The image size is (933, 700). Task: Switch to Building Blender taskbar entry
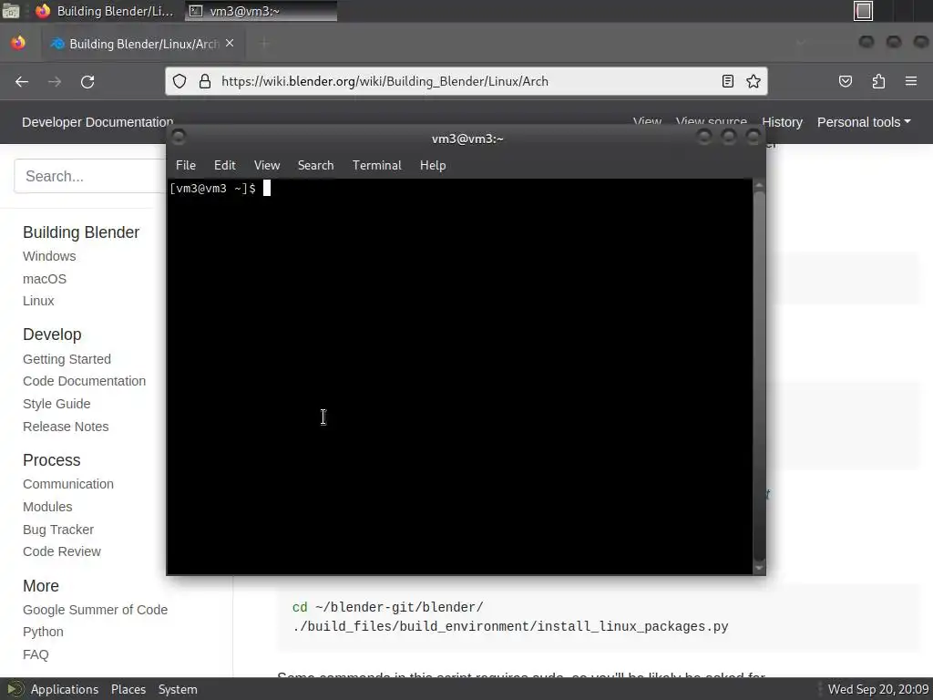pyautogui.click(x=104, y=11)
